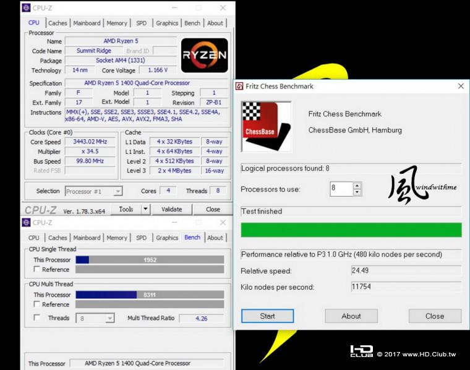The image size is (470, 370).
Task: Click the Multiplier value x 34.5
Action: pos(90,151)
